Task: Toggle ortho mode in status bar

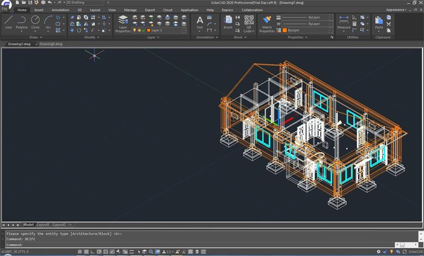Action: pyautogui.click(x=92, y=252)
